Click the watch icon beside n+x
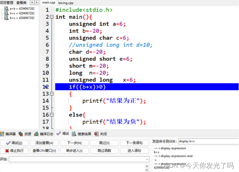The height and width of the screenshot is (172, 239). 7,13
